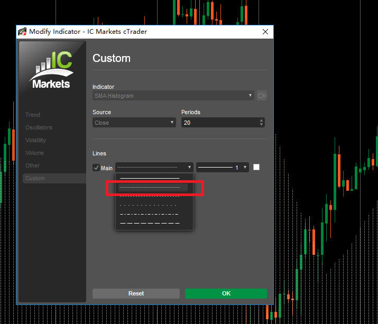Viewport: 378px width, 324px height.
Task: Click the Reset button
Action: (x=136, y=293)
